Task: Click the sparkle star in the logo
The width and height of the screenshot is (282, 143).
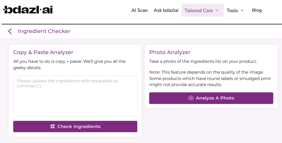Action: pyautogui.click(x=6, y=10)
